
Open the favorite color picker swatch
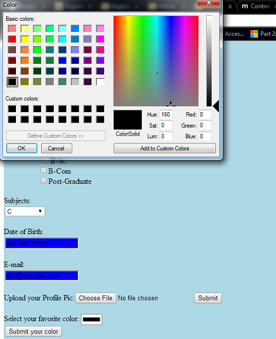pos(91,319)
